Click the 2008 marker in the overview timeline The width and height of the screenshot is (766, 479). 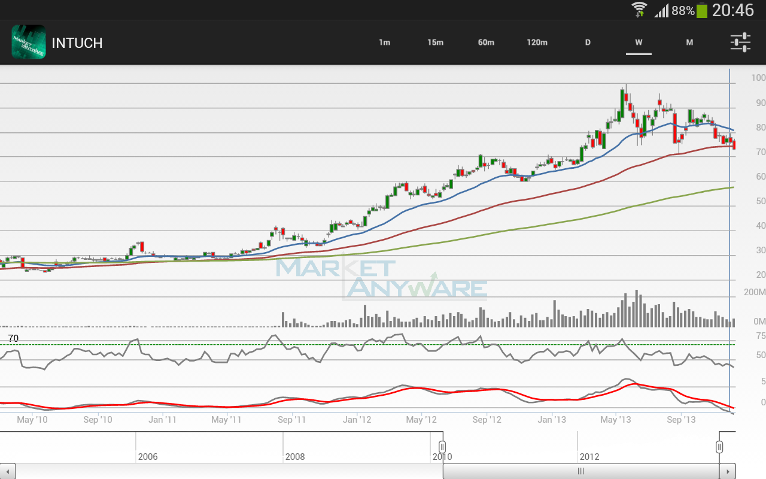[x=294, y=456]
